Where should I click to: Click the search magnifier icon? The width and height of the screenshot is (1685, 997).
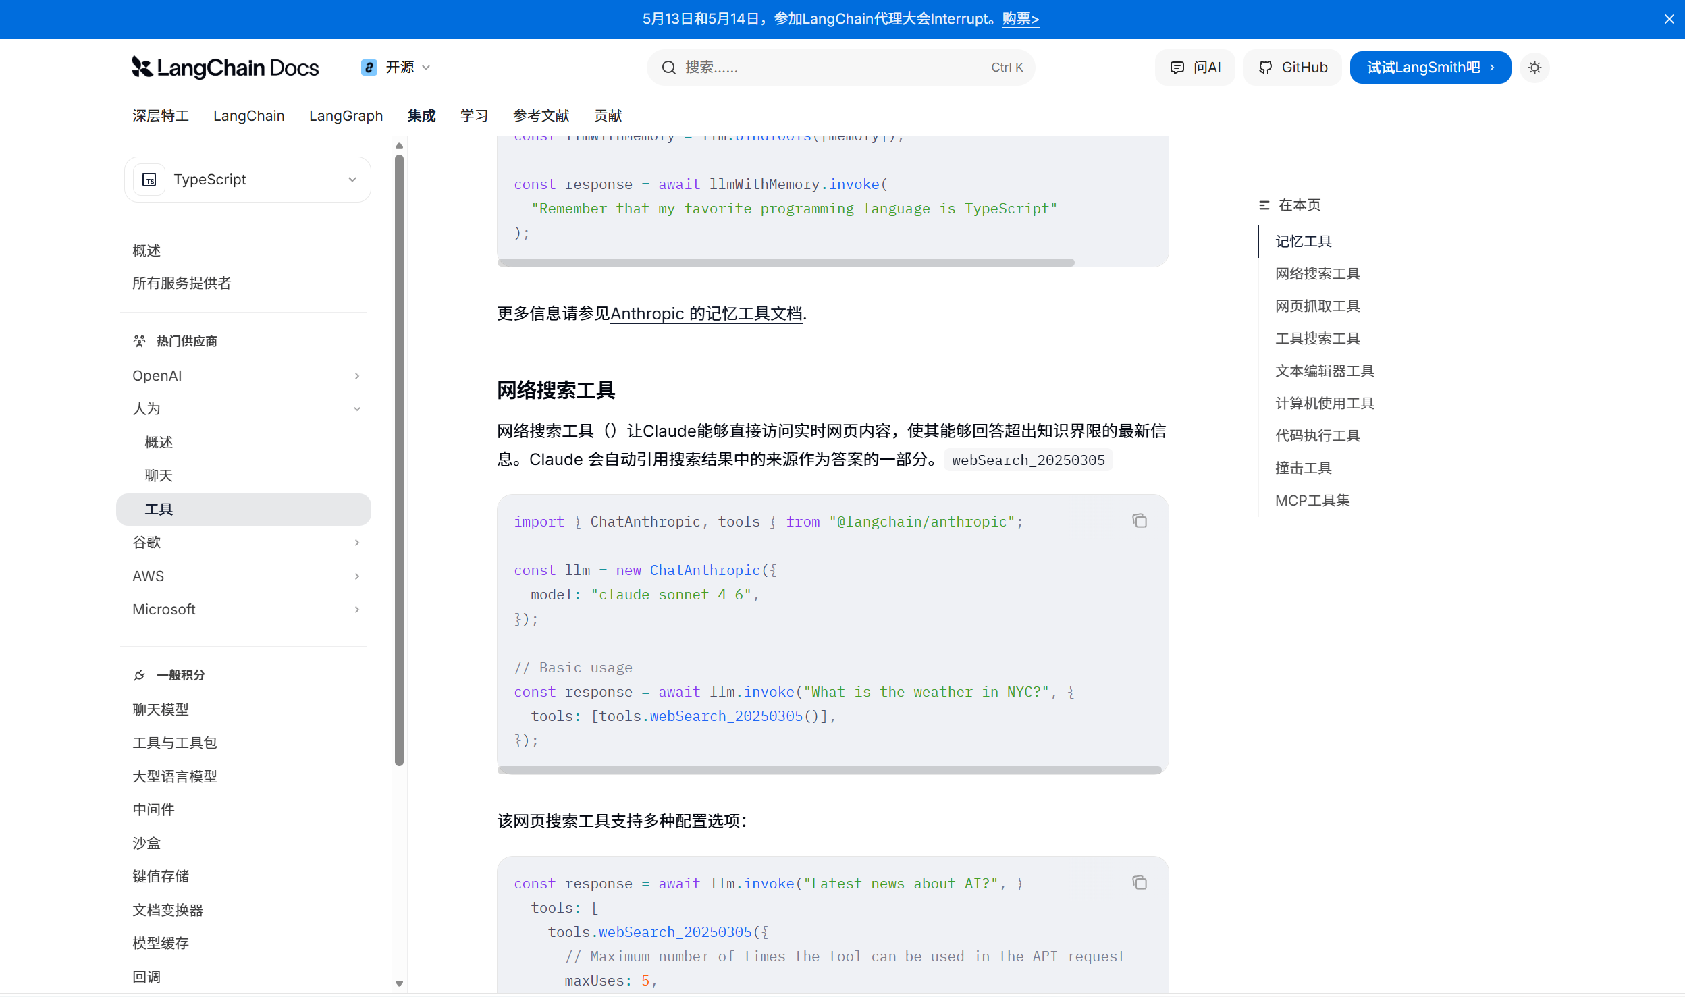pos(668,68)
